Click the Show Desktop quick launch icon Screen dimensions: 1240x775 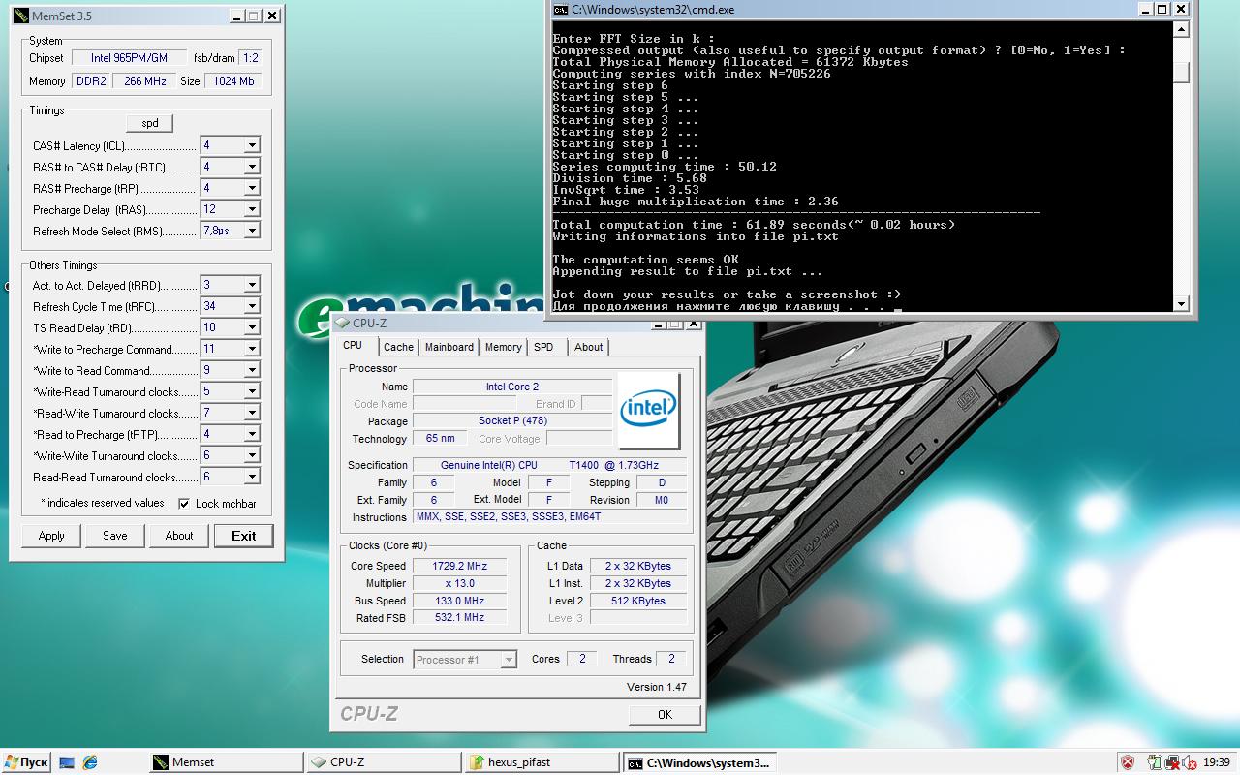pos(67,762)
